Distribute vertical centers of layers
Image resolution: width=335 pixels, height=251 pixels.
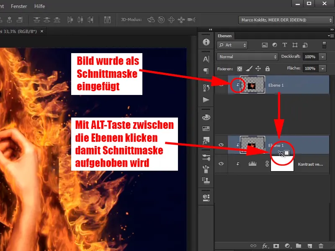click(47, 20)
